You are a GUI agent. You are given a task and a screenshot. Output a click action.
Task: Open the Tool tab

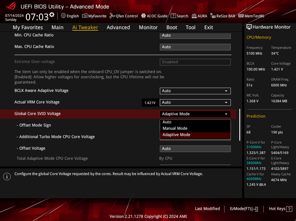pyautogui.click(x=191, y=27)
